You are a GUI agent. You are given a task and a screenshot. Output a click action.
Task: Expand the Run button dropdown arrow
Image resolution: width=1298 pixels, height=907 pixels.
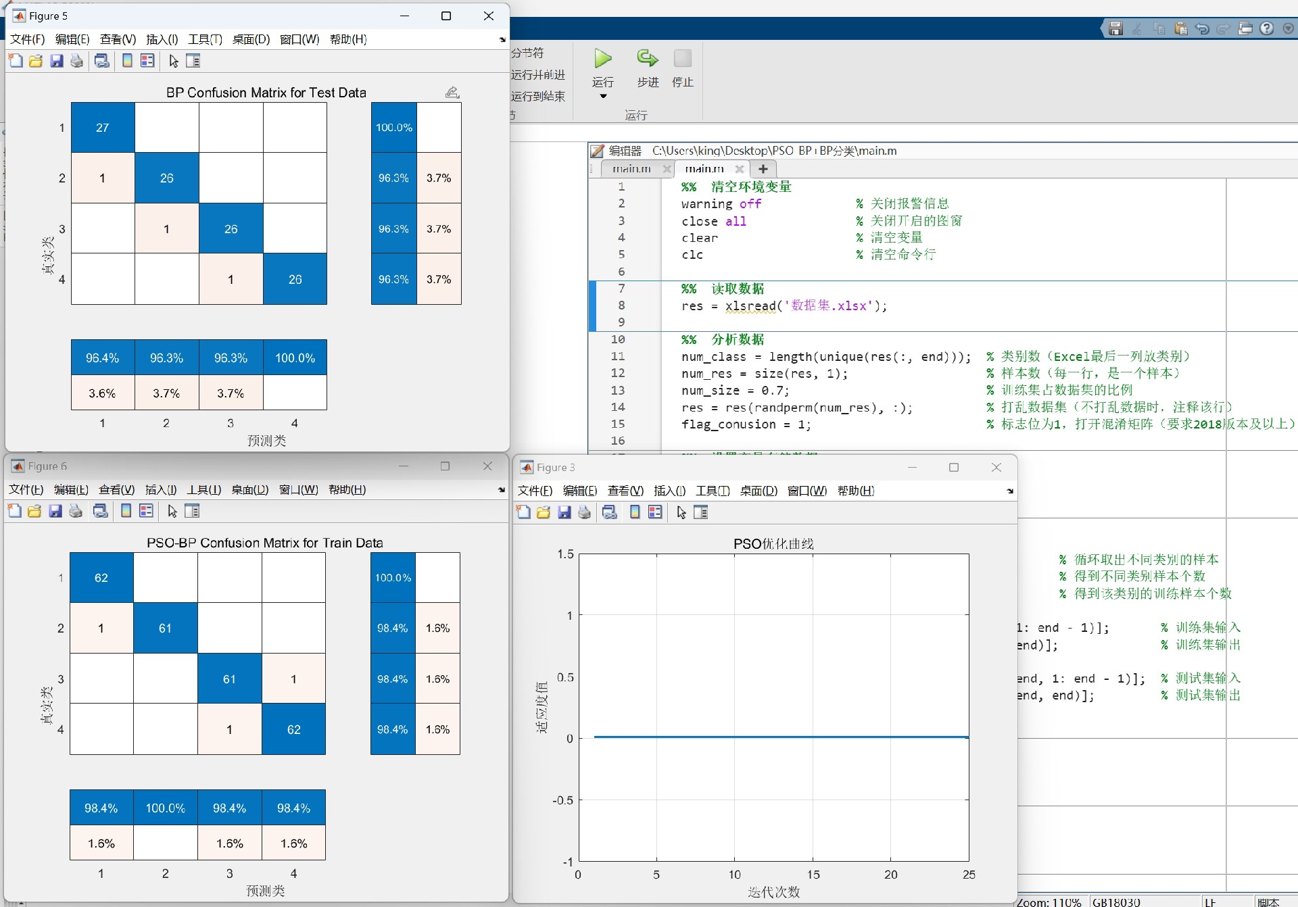pyautogui.click(x=603, y=96)
